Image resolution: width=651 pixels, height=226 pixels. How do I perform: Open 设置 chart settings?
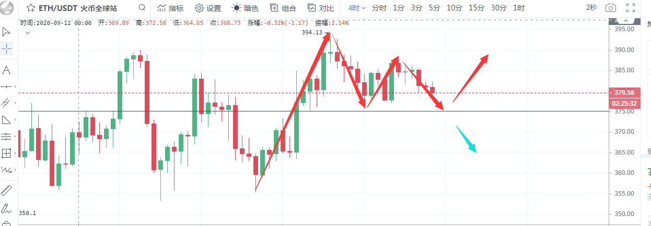pos(207,8)
